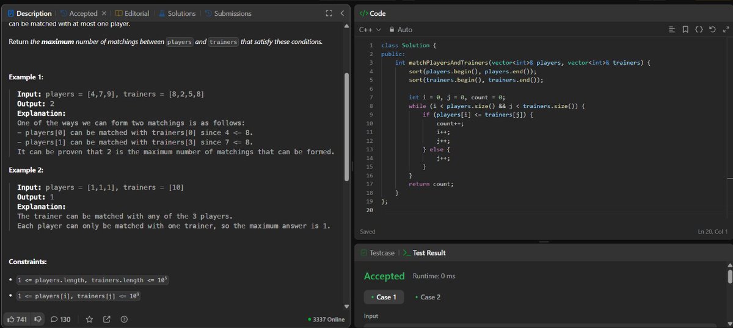The image size is (733, 328).
Task: Click the Example 2 heading
Action: pos(26,170)
